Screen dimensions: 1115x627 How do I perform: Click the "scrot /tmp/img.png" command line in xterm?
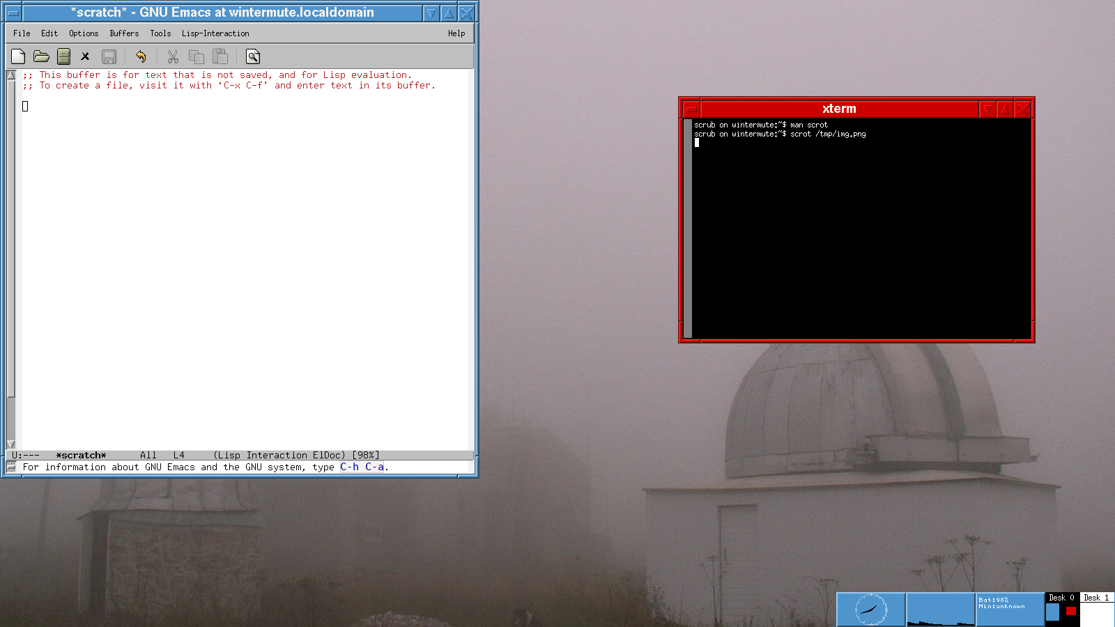pyautogui.click(x=829, y=134)
